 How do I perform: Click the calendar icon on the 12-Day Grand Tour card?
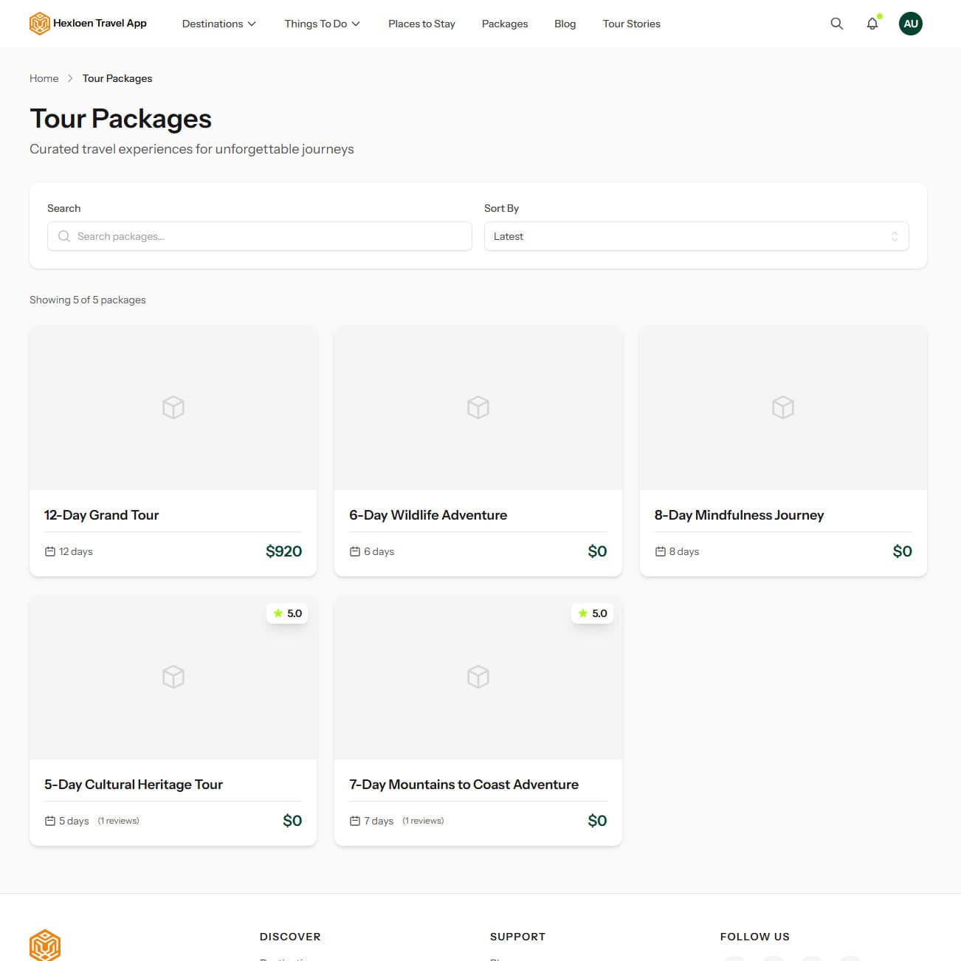pos(49,551)
